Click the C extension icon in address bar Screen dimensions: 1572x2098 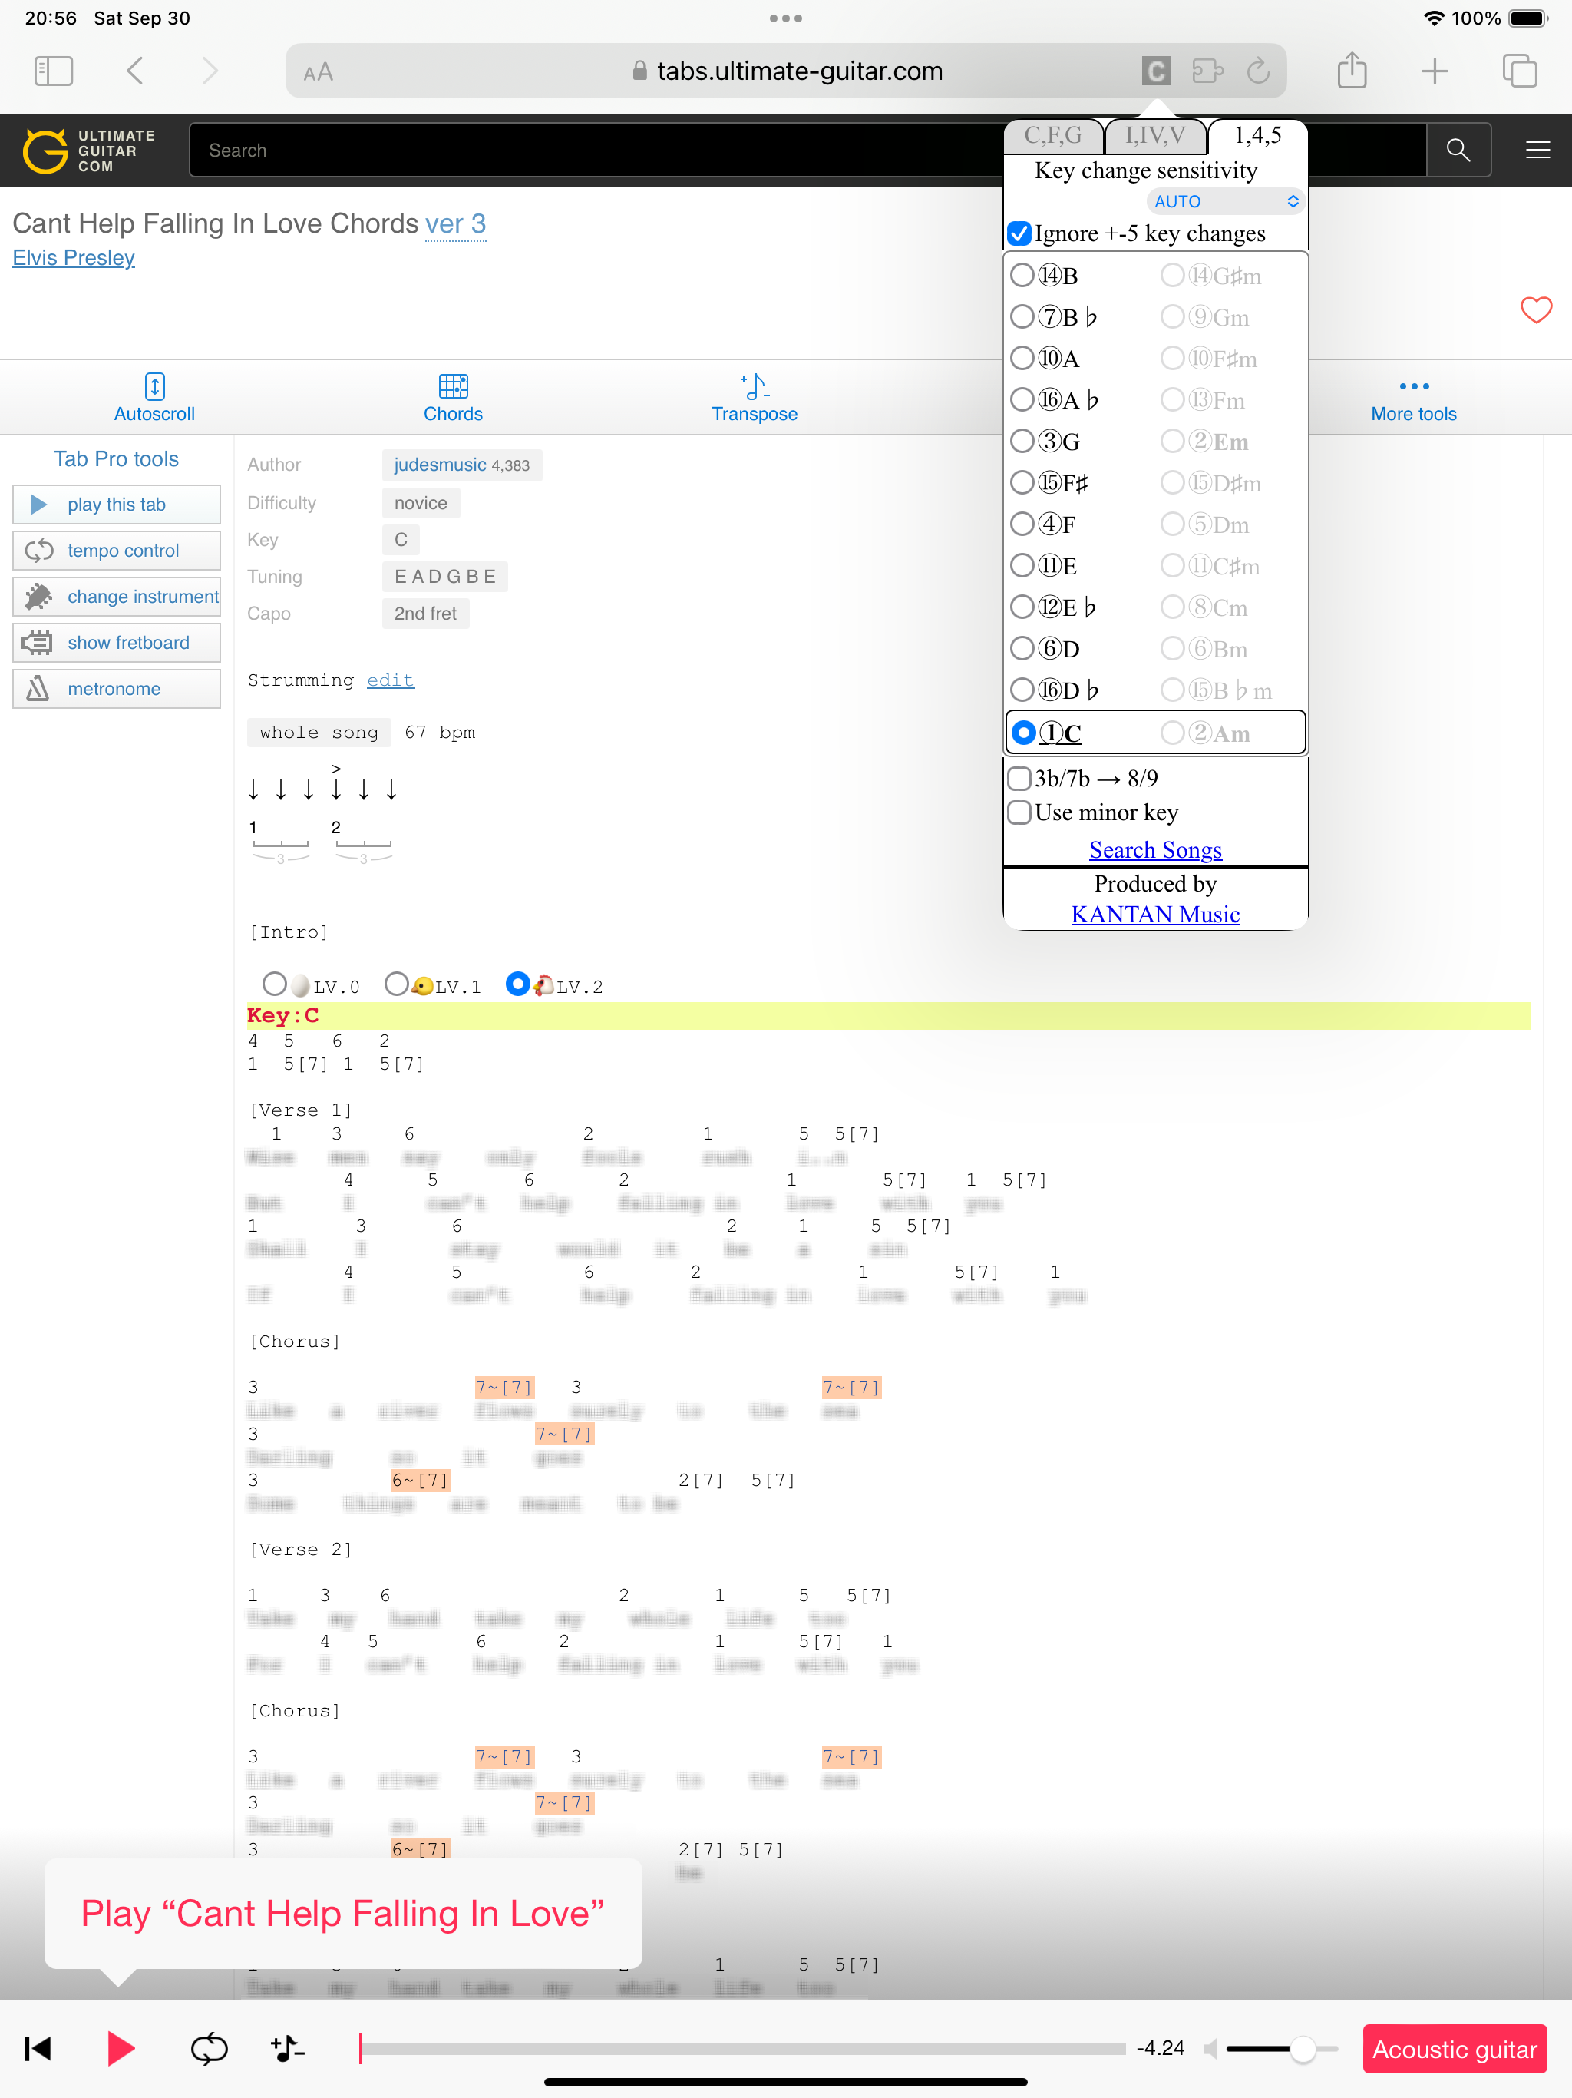click(x=1156, y=71)
